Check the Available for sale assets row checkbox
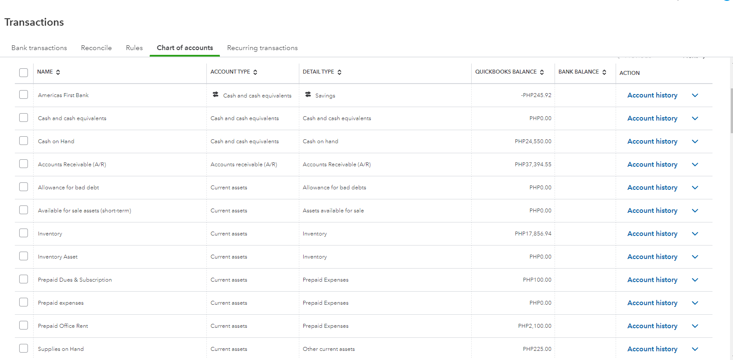 click(x=24, y=210)
